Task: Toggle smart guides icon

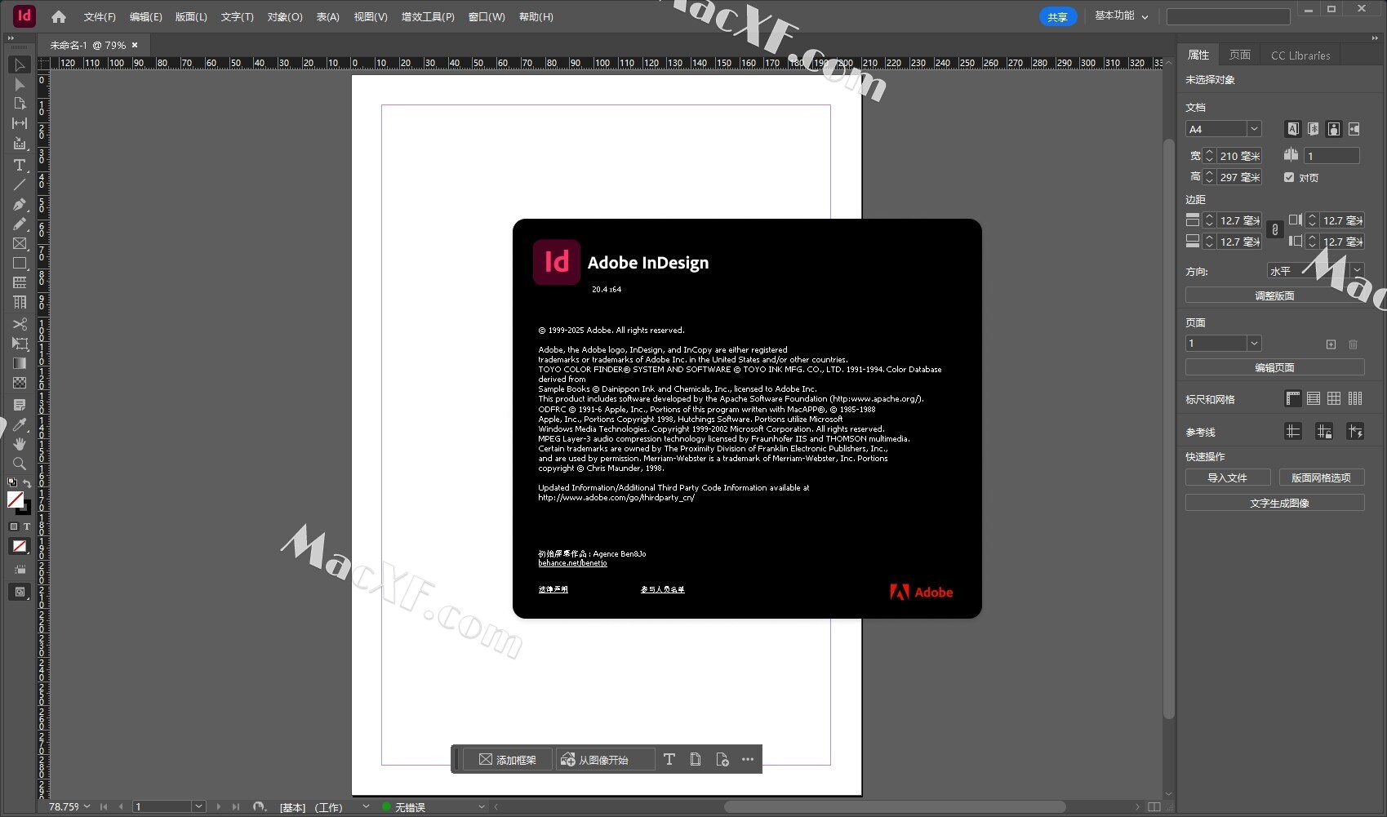Action: [1355, 431]
